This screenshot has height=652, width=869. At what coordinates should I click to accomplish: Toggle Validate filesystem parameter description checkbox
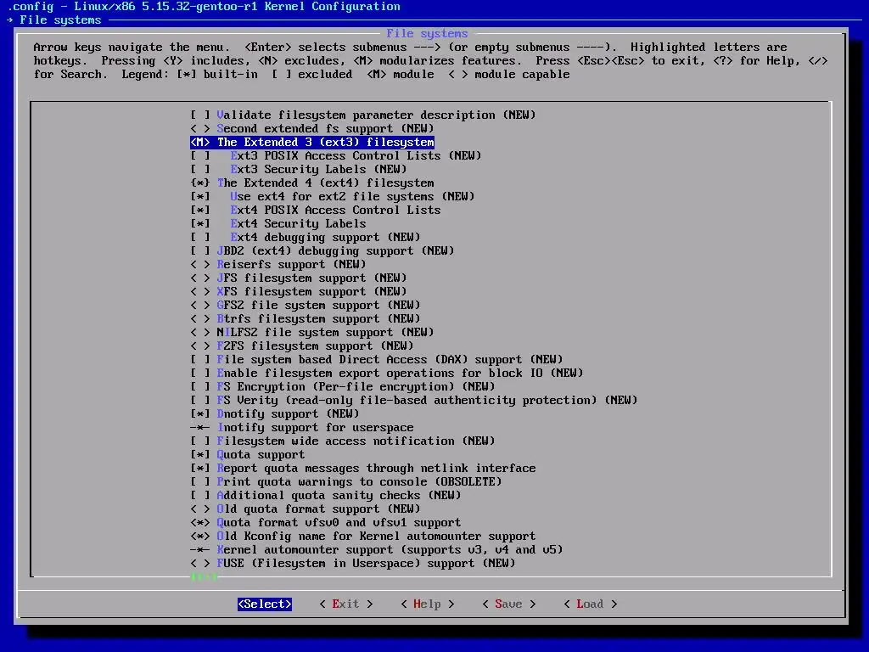tap(200, 115)
